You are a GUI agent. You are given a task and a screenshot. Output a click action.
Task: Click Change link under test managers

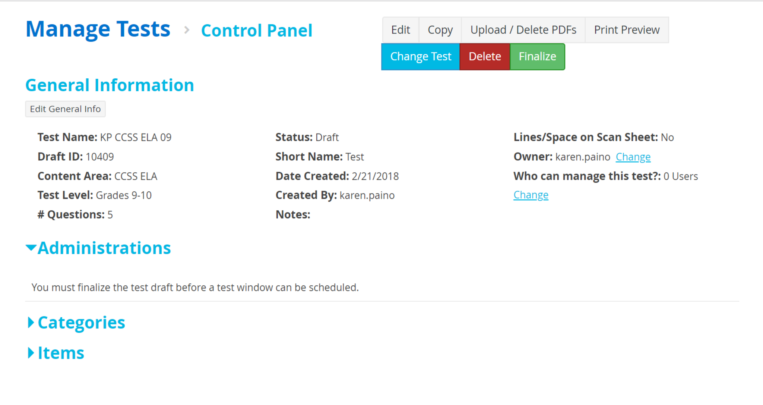coord(531,195)
